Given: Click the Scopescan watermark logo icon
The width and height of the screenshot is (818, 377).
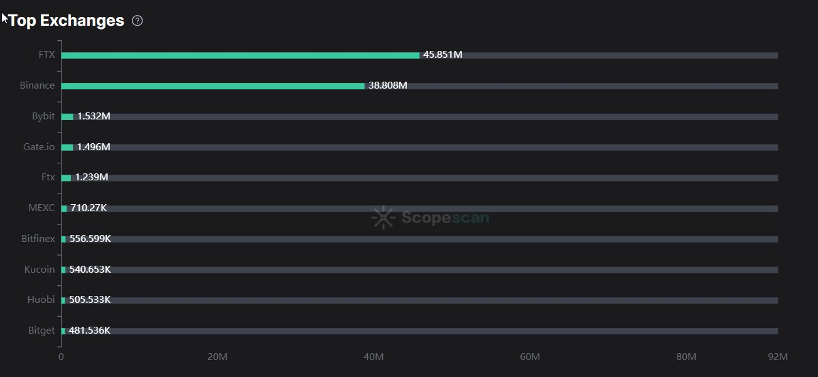Looking at the screenshot, I should click(382, 217).
